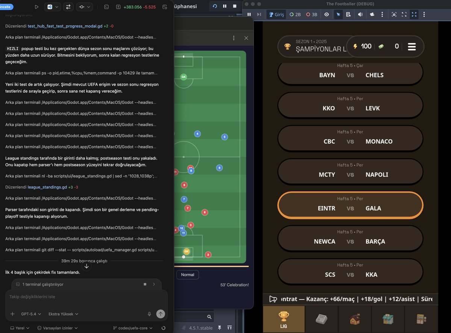Toggle the highlighted fullscreen arrows icon
This screenshot has height=333, width=451.
(x=414, y=14)
